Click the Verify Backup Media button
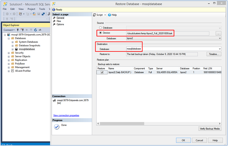The height and width of the screenshot is (146, 228). coord(210,129)
